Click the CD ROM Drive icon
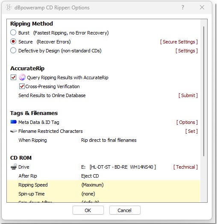Screen dimensions: 217x224 click(14, 167)
